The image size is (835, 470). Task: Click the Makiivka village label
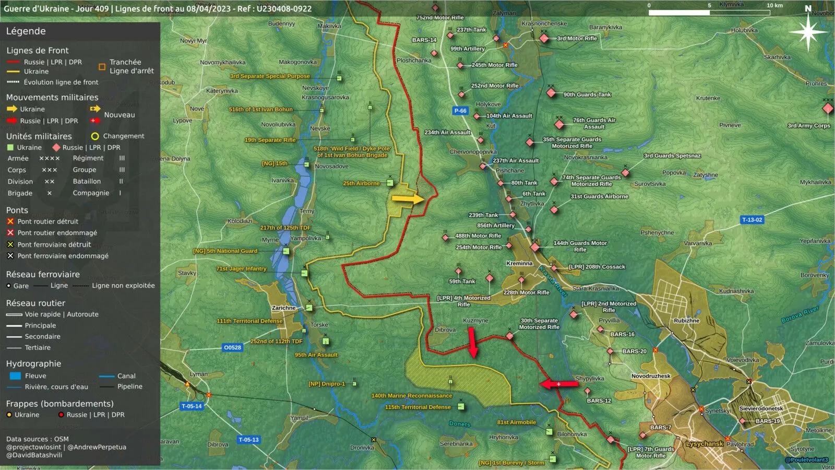click(329, 26)
